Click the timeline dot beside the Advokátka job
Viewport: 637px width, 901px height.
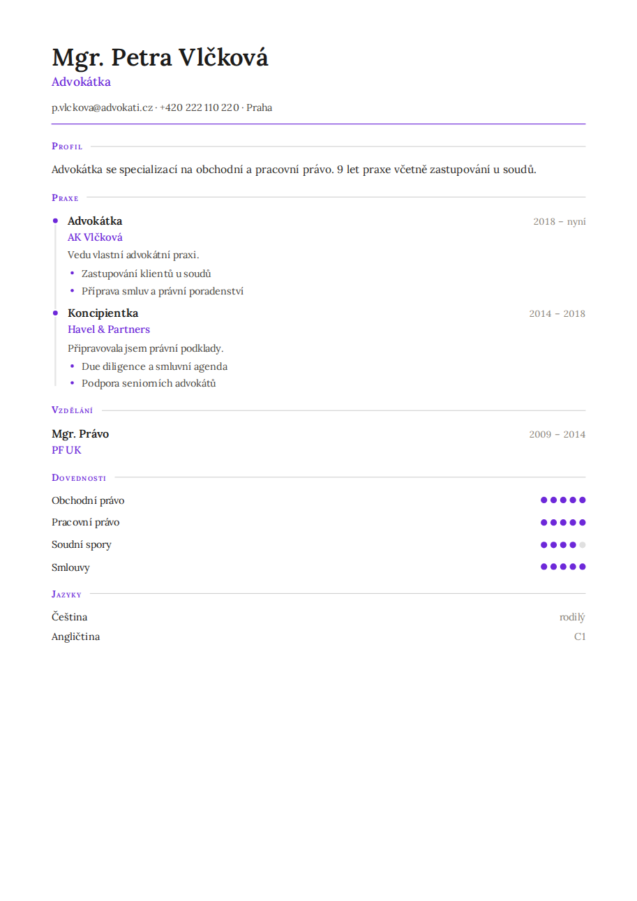[x=55, y=221]
